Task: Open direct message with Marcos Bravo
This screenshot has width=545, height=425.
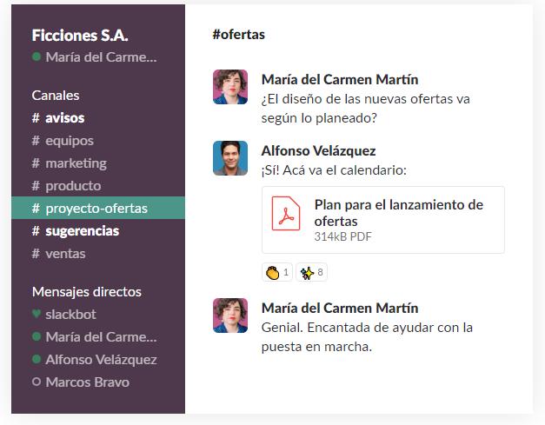Action: 88,382
